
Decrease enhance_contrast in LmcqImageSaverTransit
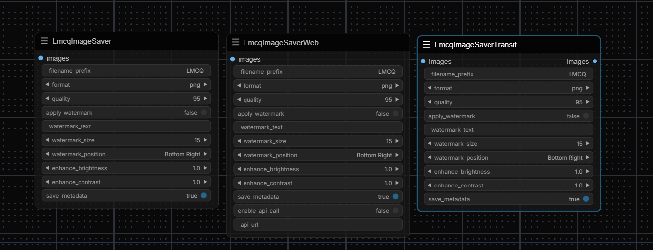(x=429, y=186)
